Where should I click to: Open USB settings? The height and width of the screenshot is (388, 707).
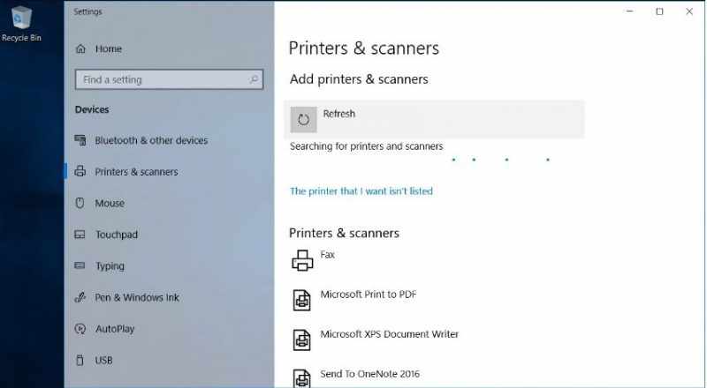[x=103, y=360]
